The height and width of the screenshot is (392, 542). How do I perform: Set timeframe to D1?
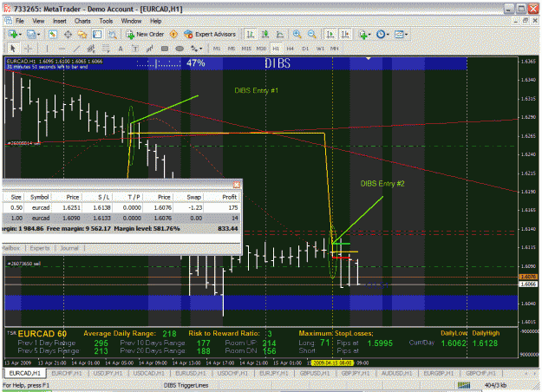[305, 49]
